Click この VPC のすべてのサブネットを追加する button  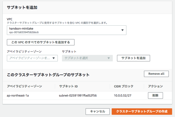(41, 42)
